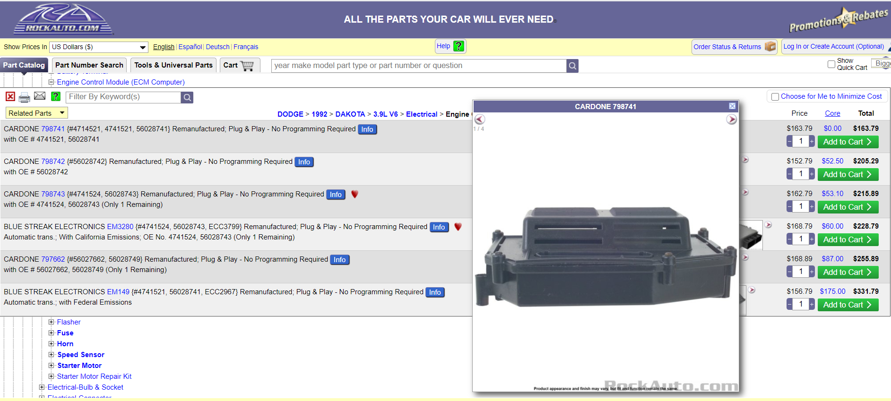Switch the site language to Deutsch
The image size is (891, 401).
tap(218, 47)
